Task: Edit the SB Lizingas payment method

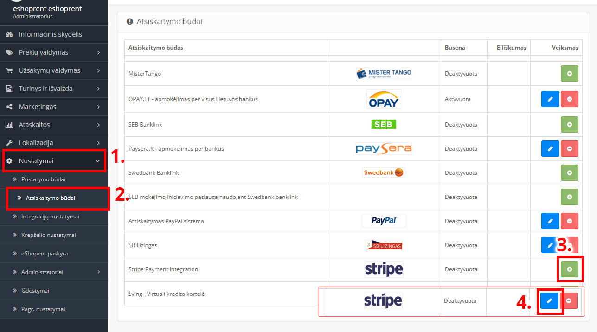Action: coord(550,245)
